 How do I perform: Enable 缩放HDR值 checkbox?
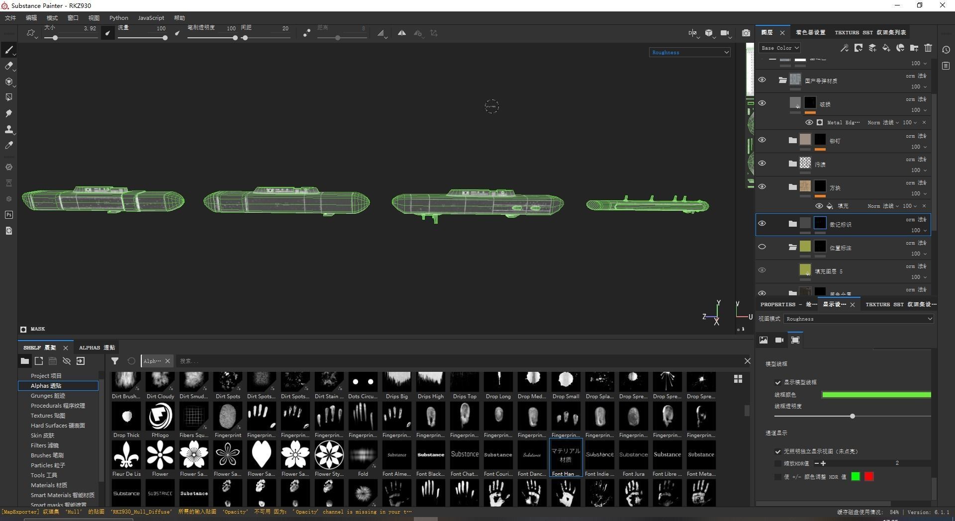point(778,463)
